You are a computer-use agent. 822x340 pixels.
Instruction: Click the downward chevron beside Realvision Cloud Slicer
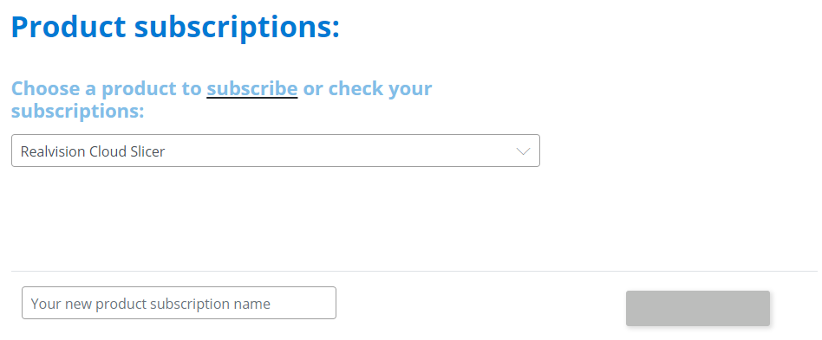pos(523,151)
